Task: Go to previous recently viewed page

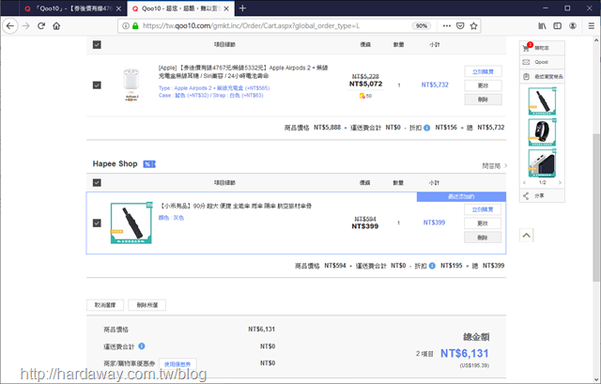Action: (524, 183)
